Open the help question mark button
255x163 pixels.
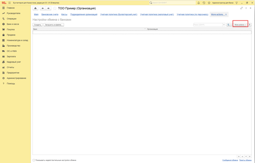[x=250, y=25]
